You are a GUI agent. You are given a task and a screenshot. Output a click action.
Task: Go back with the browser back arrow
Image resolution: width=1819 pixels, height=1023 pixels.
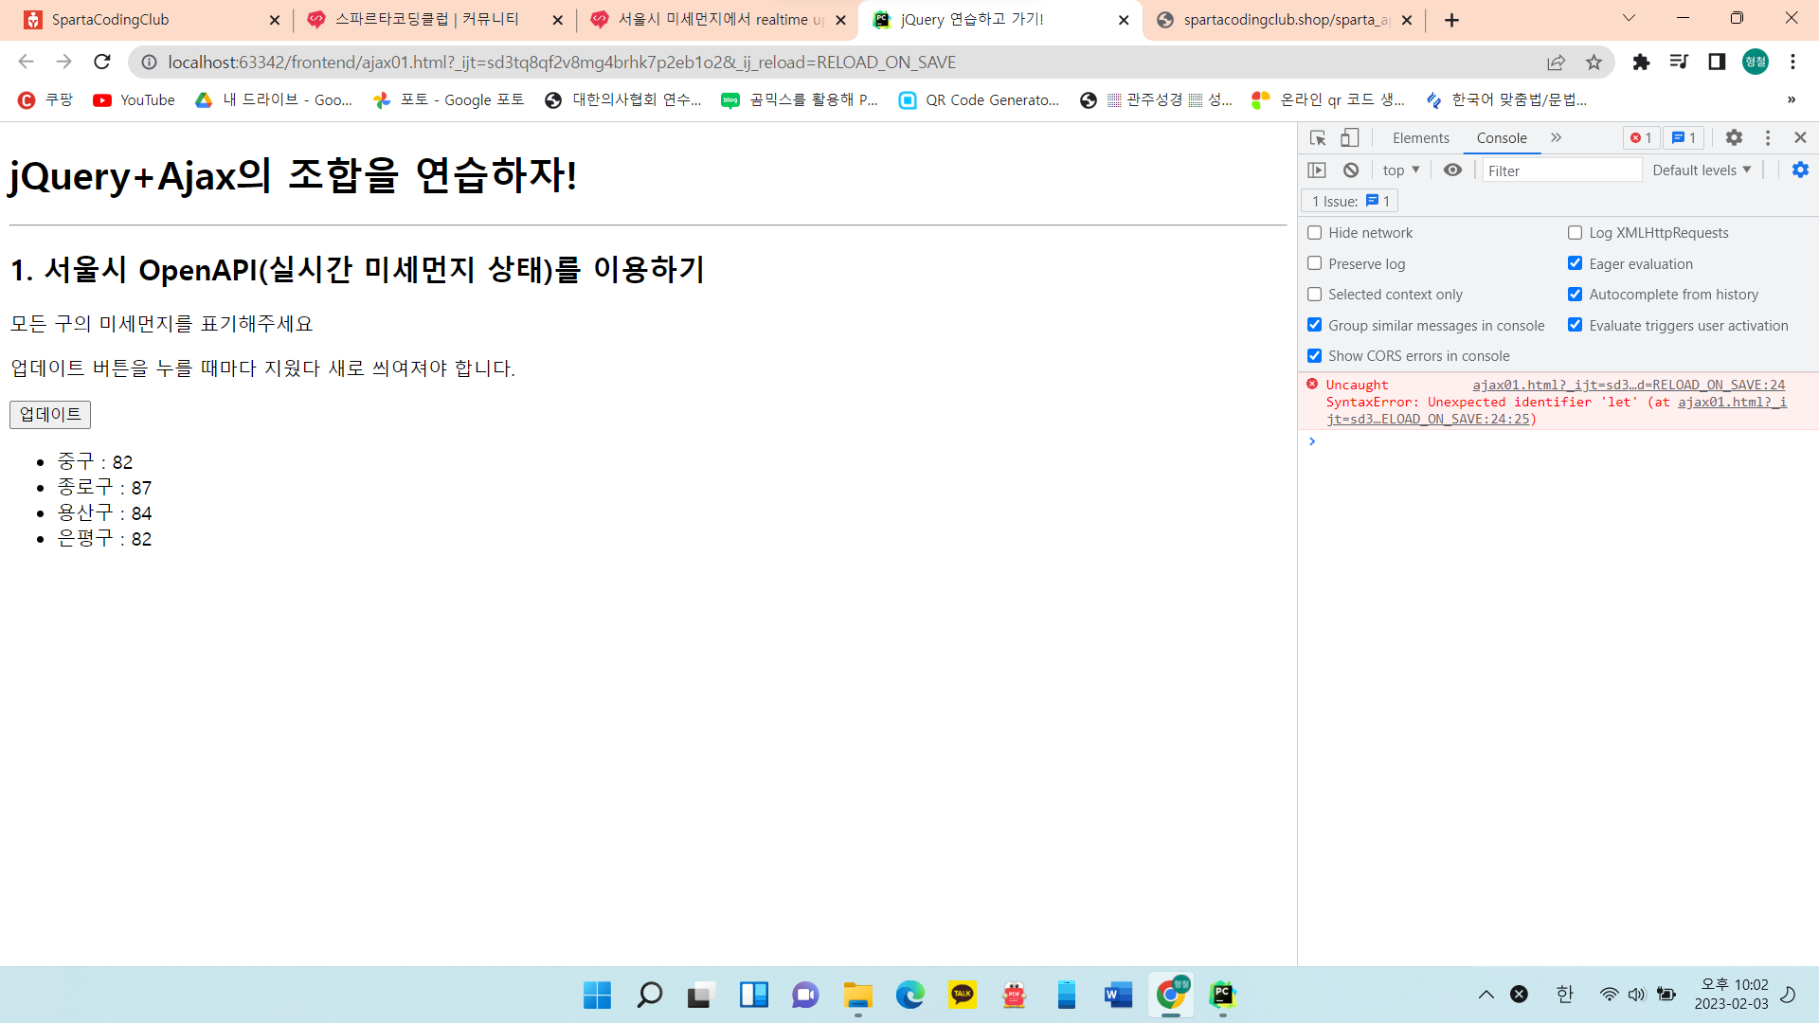click(x=26, y=62)
